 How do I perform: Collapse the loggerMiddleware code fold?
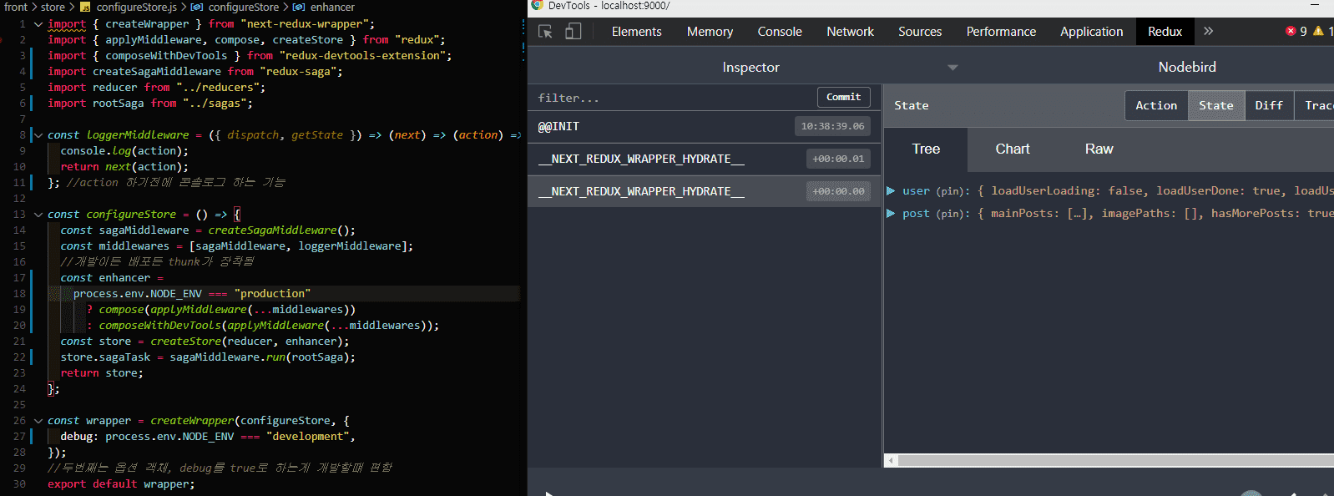38,134
